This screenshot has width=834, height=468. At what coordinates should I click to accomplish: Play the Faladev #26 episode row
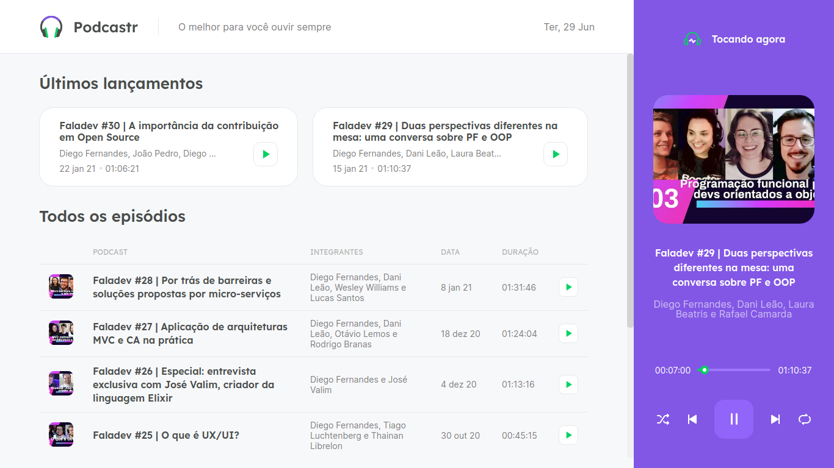pyautogui.click(x=568, y=385)
